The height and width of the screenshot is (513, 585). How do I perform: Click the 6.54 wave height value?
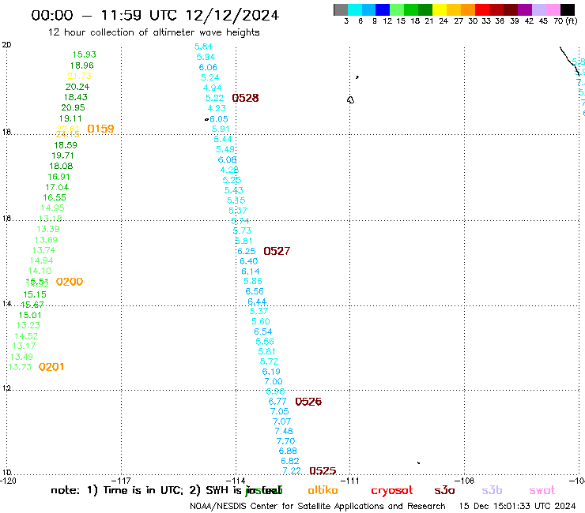[263, 331]
